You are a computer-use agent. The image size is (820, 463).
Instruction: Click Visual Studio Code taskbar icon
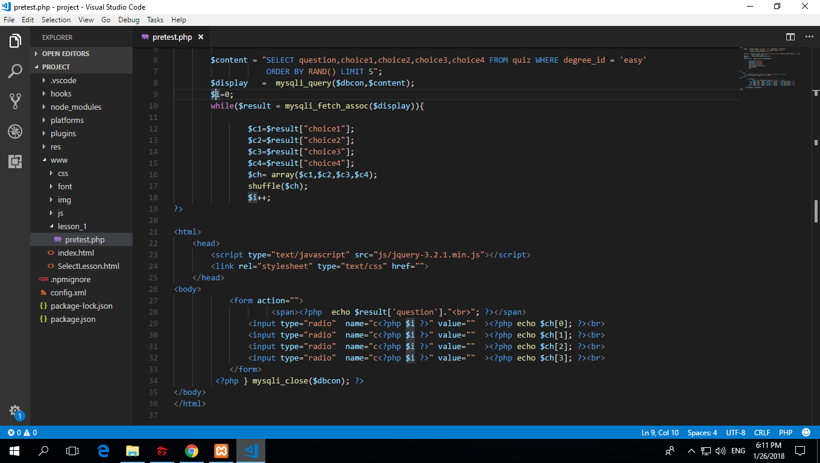coord(251,450)
